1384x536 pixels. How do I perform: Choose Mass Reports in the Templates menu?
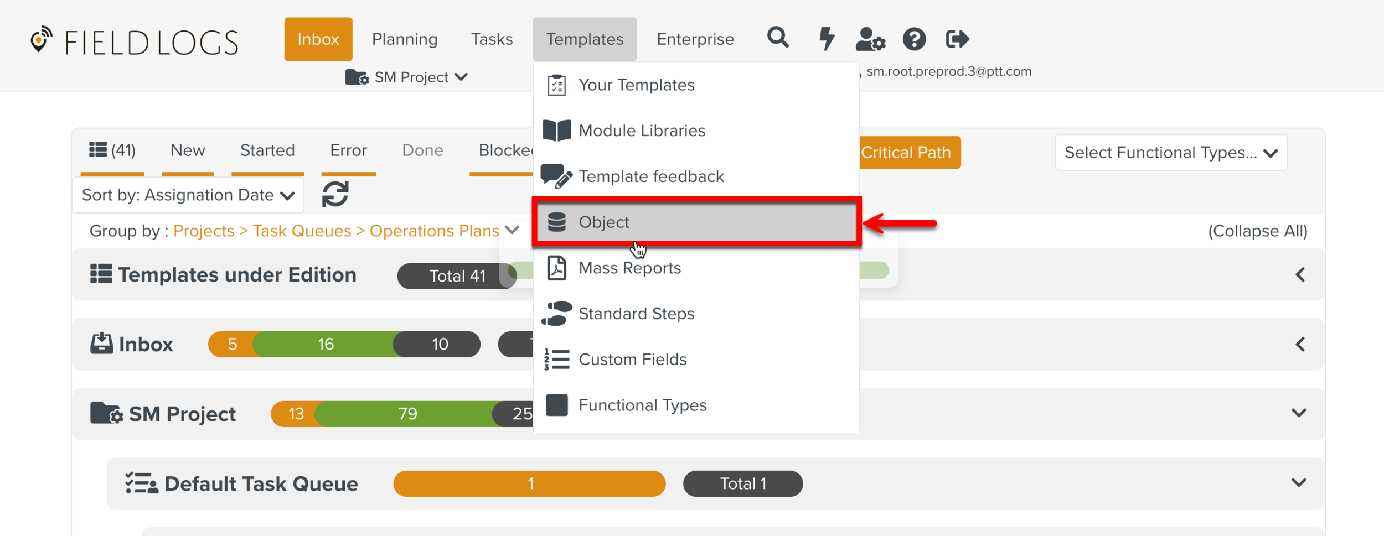pos(629,268)
